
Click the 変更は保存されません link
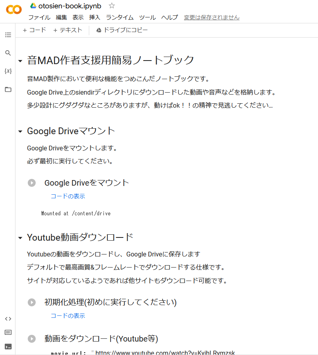coord(212,17)
